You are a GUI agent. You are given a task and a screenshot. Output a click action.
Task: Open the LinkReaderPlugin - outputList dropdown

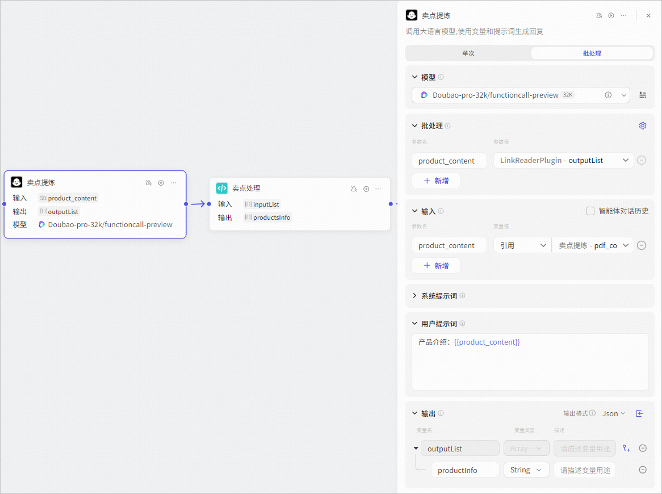[x=564, y=160]
